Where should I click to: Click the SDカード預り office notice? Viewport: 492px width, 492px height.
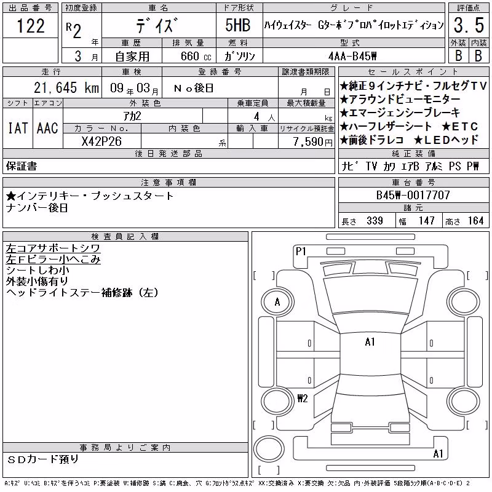point(42,459)
